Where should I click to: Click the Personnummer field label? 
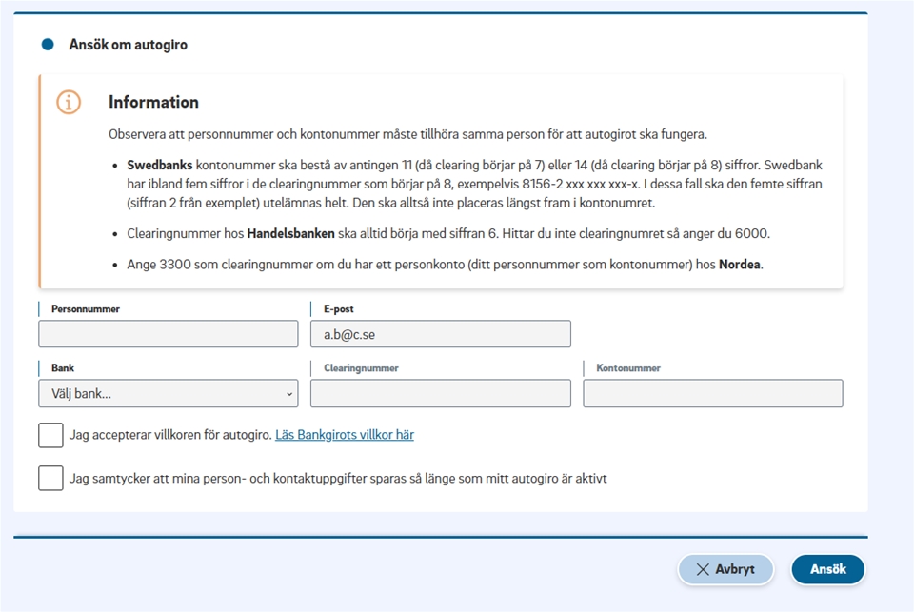86,309
